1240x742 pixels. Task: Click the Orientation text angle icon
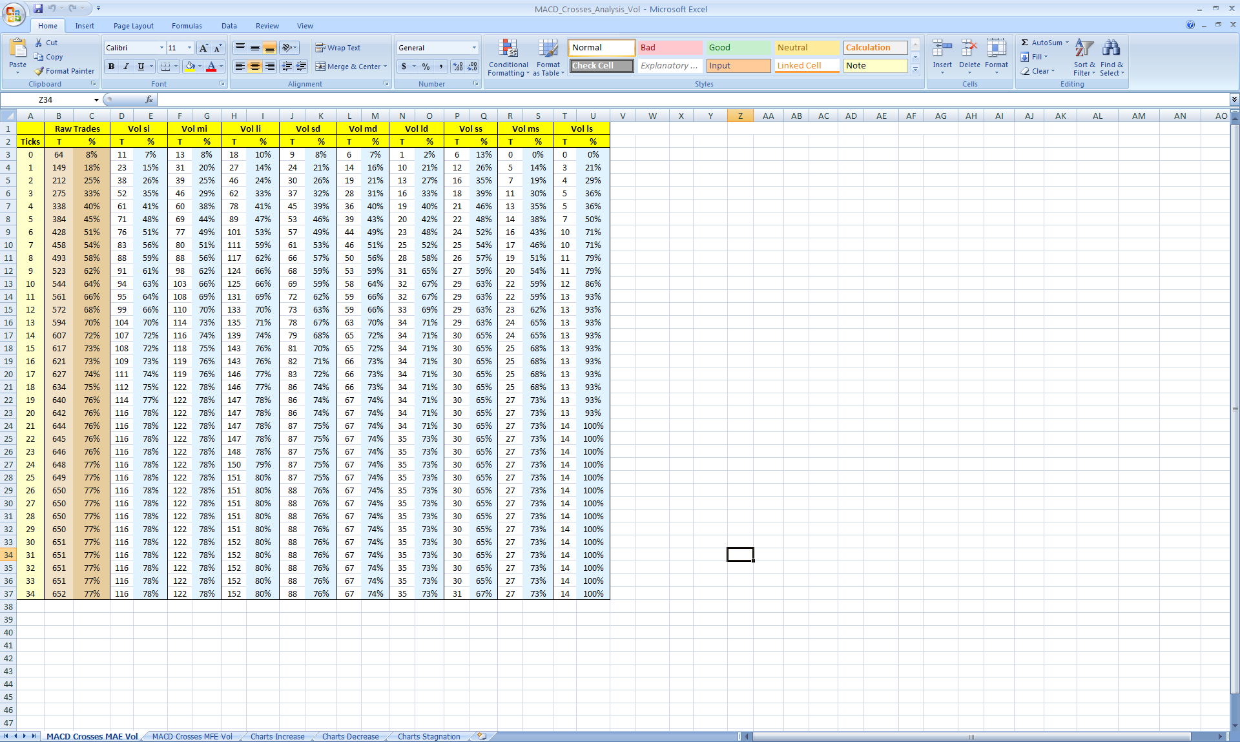click(286, 48)
